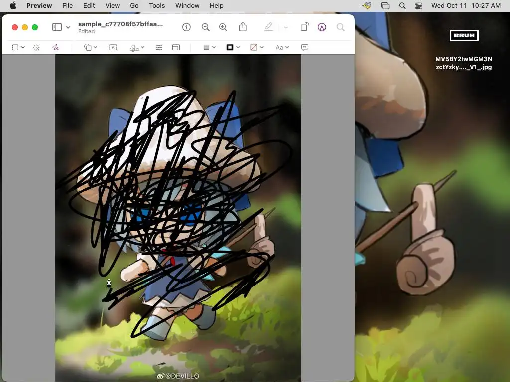Viewport: 510px width, 382px height.
Task: Show date and time notifications
Action: pyautogui.click(x=466, y=6)
